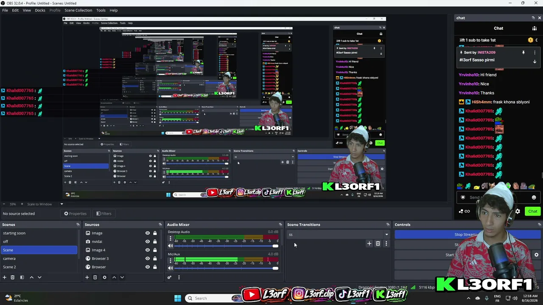Screen dimensions: 543x305
Task: Open the Scene Collection menu
Action: coord(78,10)
